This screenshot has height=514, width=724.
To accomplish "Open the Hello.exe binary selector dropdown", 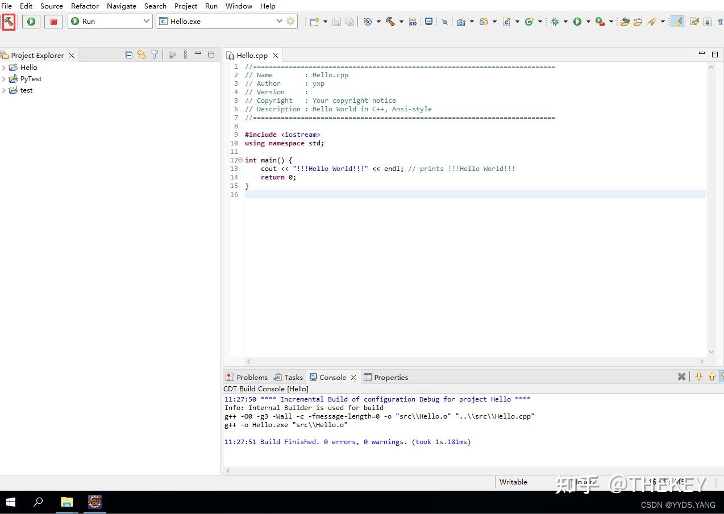I will point(279,21).
